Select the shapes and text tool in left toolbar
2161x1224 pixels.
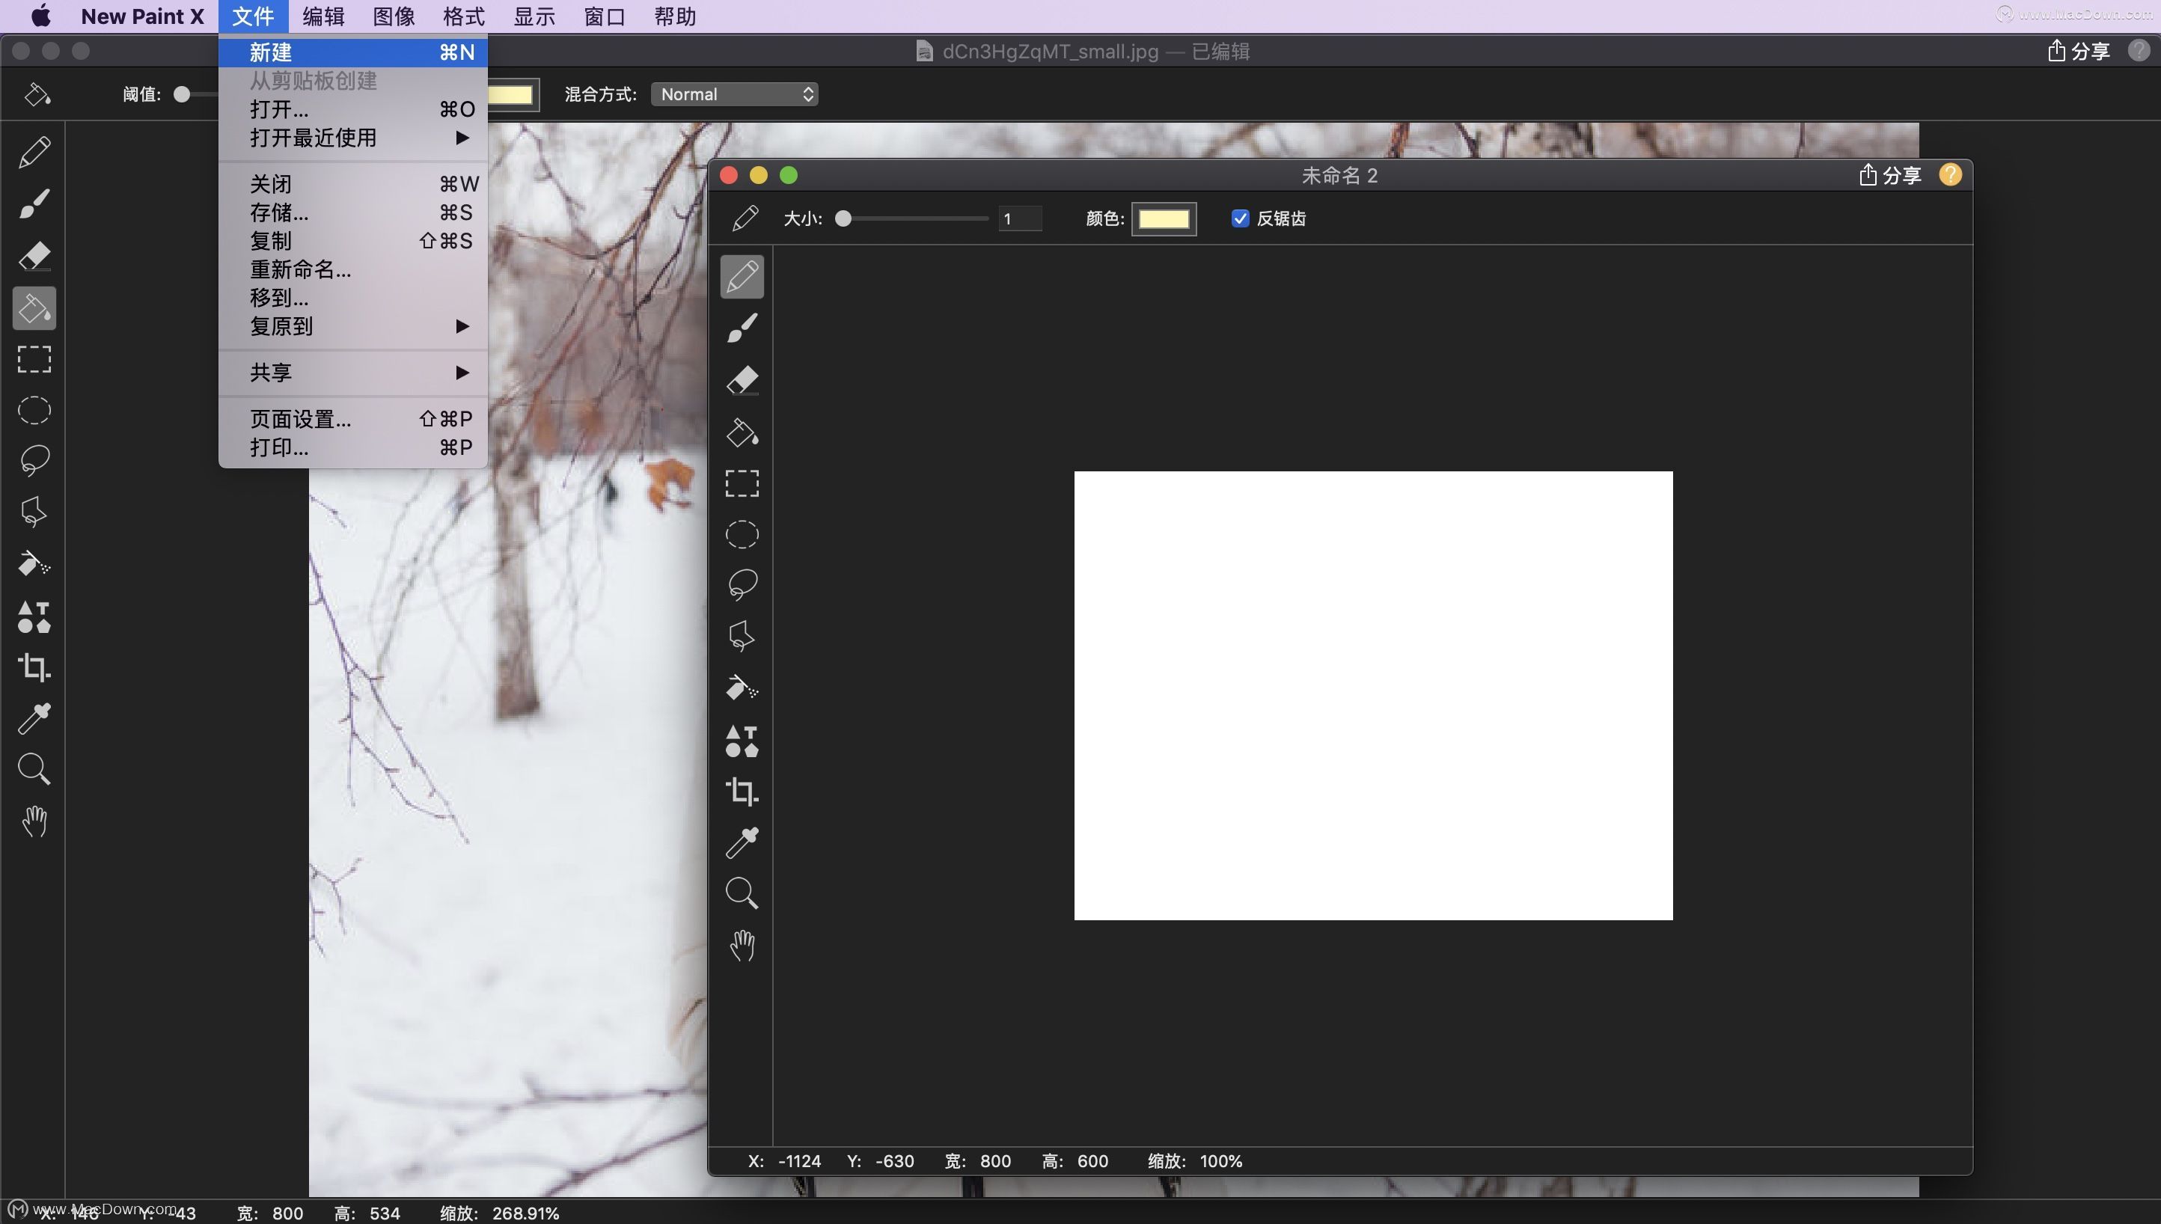(x=34, y=616)
